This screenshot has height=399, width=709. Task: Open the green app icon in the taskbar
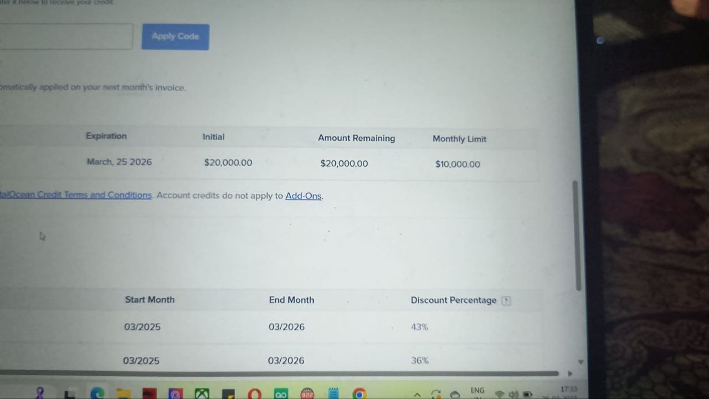click(x=281, y=394)
